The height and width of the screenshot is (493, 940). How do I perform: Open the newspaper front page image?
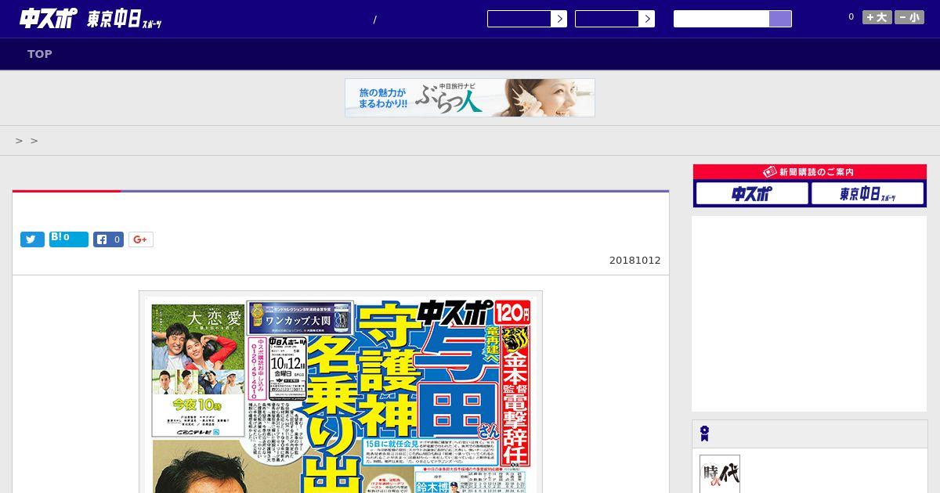coord(341,392)
